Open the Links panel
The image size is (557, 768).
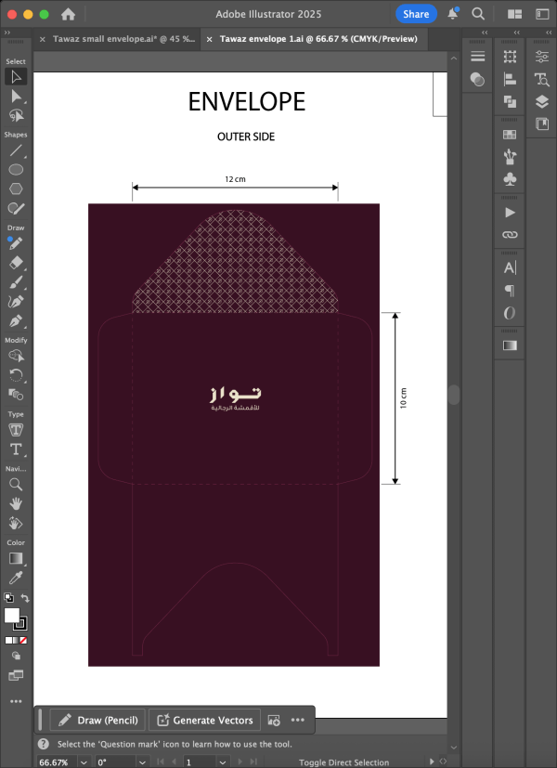tap(510, 235)
